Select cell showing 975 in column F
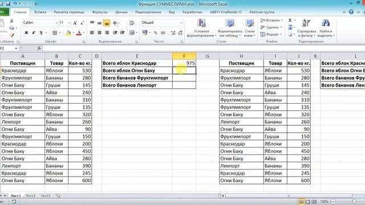Image resolution: width=365 pixels, height=205 pixels. (184, 63)
